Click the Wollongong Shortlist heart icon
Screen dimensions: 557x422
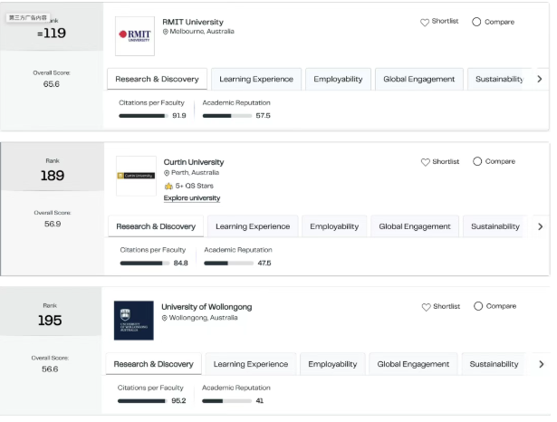pos(426,307)
